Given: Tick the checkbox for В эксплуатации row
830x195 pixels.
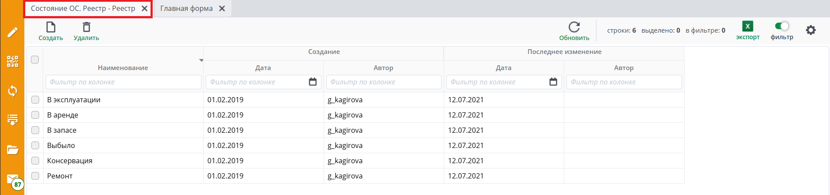Looking at the screenshot, I should pos(35,100).
